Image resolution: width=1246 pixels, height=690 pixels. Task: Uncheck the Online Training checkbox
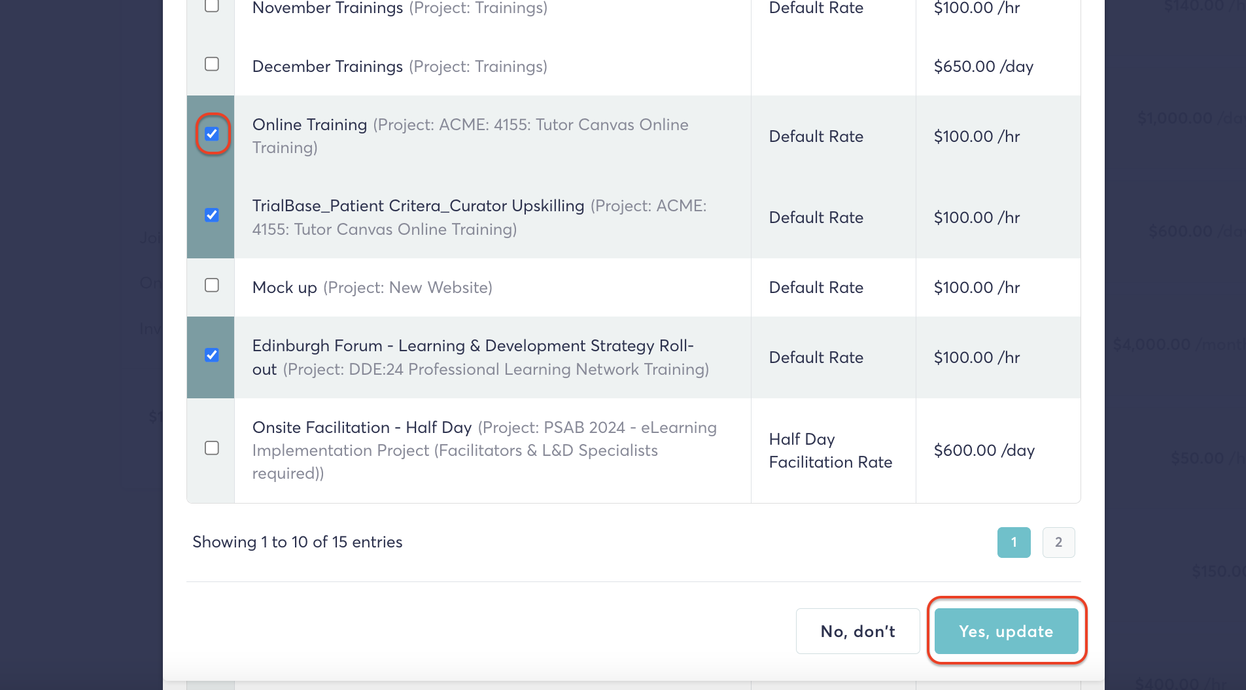click(x=212, y=134)
